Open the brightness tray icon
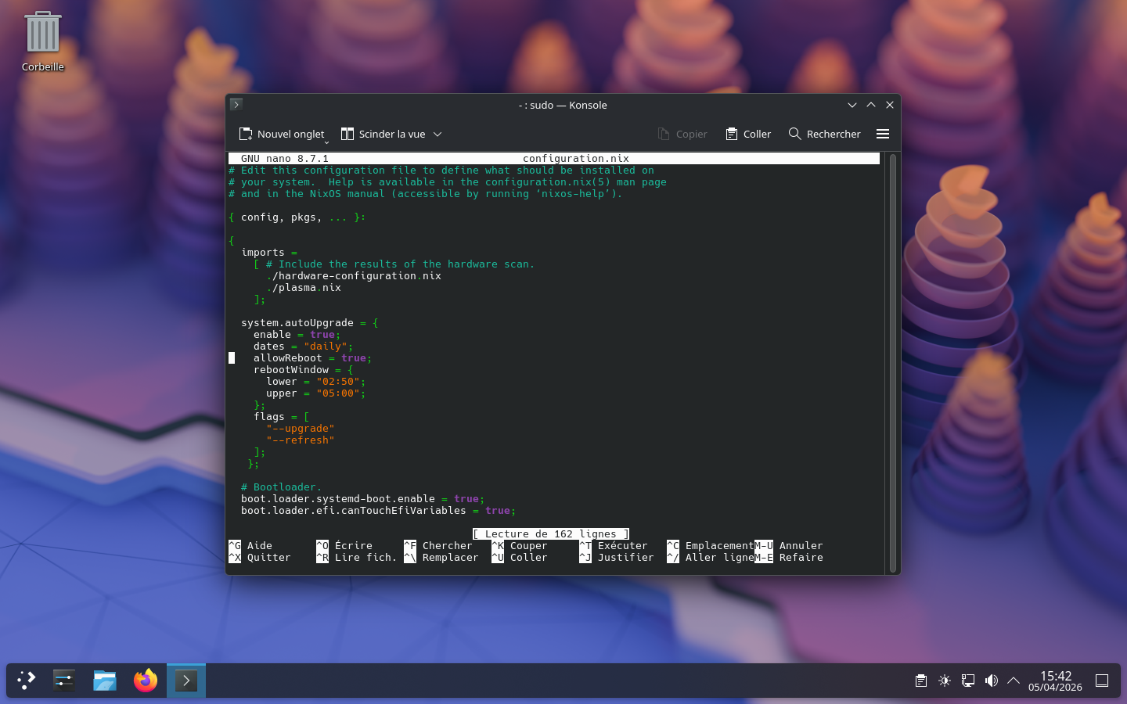1127x704 pixels. coord(945,681)
